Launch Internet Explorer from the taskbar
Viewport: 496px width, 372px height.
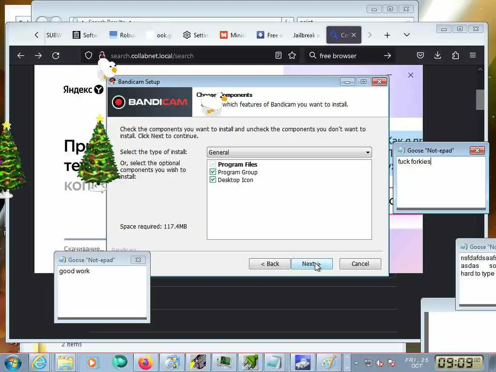(x=39, y=362)
